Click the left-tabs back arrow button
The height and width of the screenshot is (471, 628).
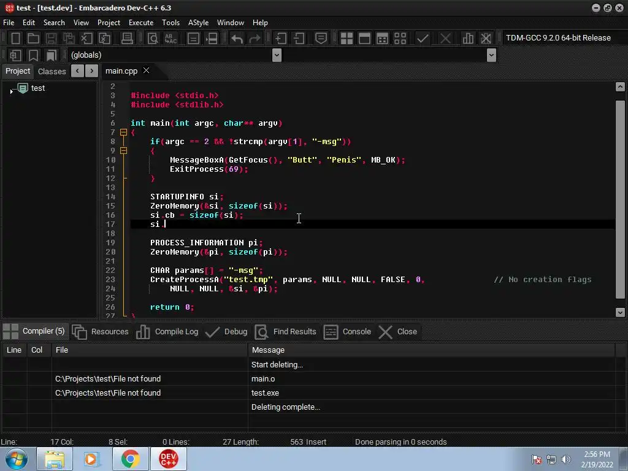(x=77, y=71)
